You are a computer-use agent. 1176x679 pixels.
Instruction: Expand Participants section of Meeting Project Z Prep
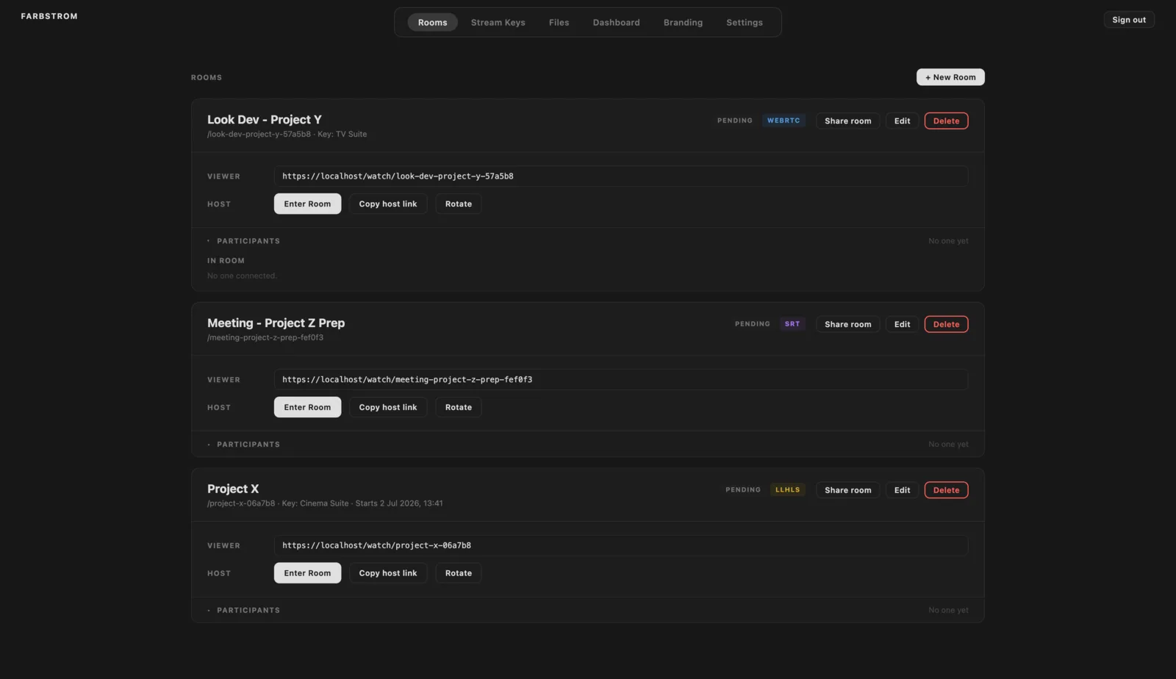point(243,445)
